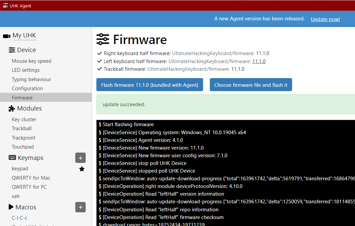Click the Device section heading
355x226 pixels.
pyautogui.click(x=26, y=50)
